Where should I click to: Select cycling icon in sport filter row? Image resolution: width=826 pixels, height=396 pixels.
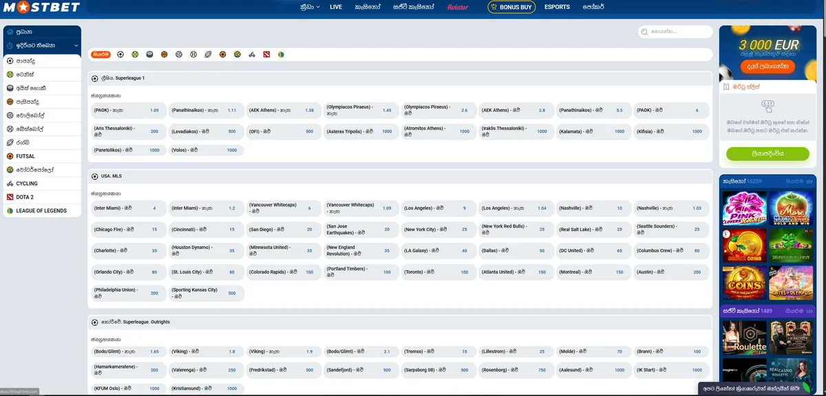click(x=253, y=54)
